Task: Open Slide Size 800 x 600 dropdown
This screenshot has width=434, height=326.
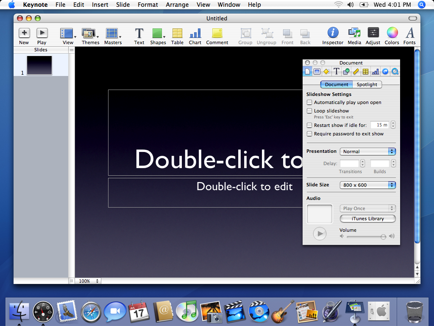Action: point(367,185)
